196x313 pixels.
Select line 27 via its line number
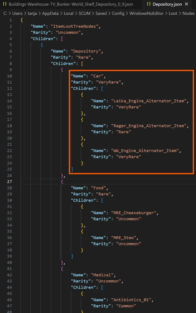coord(9,182)
